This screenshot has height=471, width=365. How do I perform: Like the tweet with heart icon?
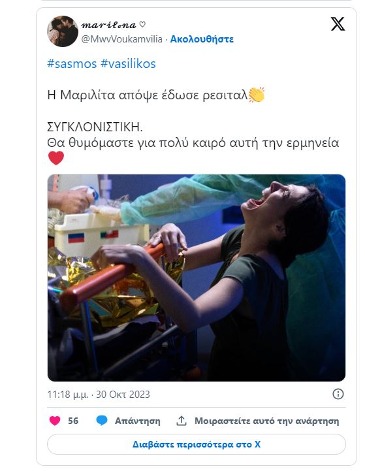(x=55, y=421)
